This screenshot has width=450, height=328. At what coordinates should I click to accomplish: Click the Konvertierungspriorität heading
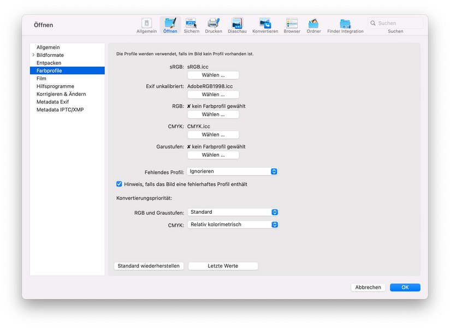coord(144,198)
